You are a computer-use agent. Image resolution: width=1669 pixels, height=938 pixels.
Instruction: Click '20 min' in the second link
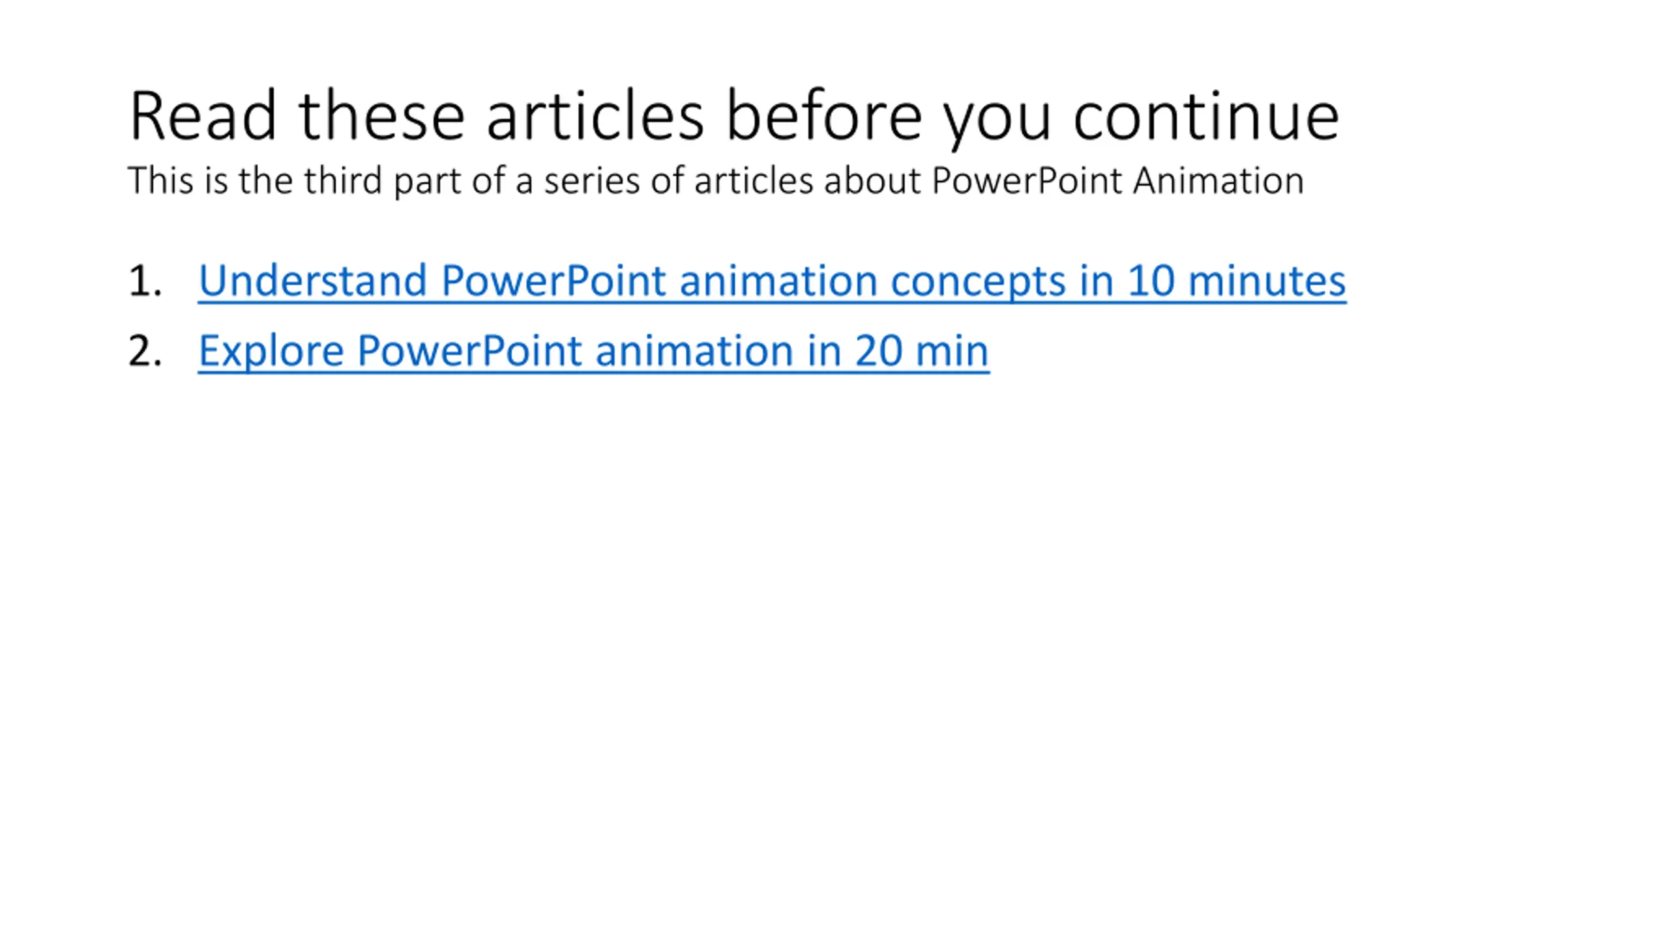pos(922,352)
